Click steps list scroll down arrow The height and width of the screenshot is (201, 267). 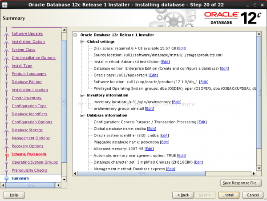click(x=64, y=179)
